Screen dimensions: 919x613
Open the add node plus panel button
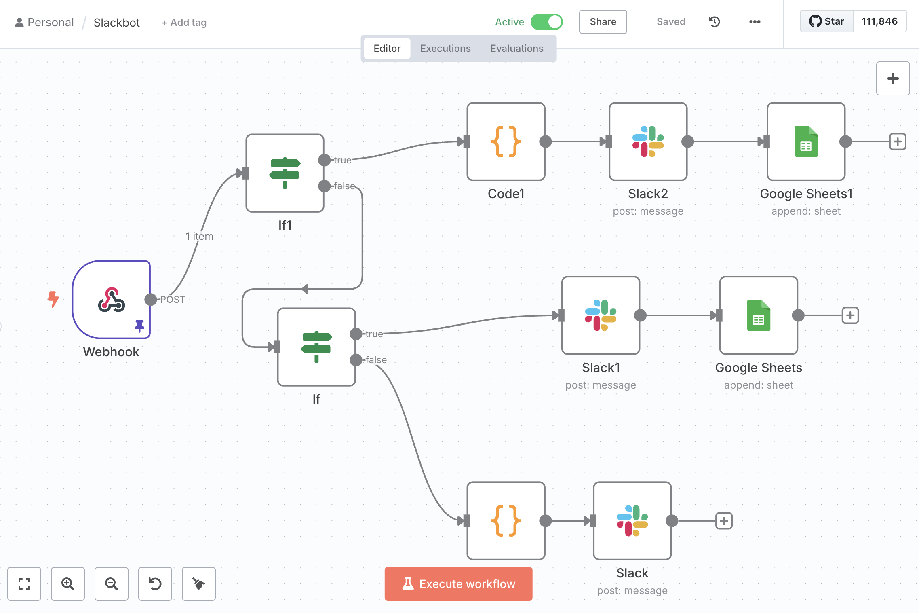point(893,78)
